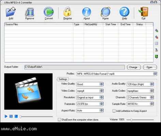Click the Open output folder button

coord(150,67)
